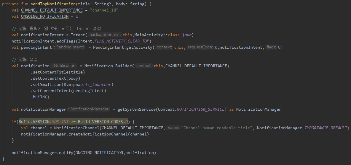Viewport: 351px width, 165px height.
Task: Click the NotificationChannel constructor call
Action: tap(76, 128)
